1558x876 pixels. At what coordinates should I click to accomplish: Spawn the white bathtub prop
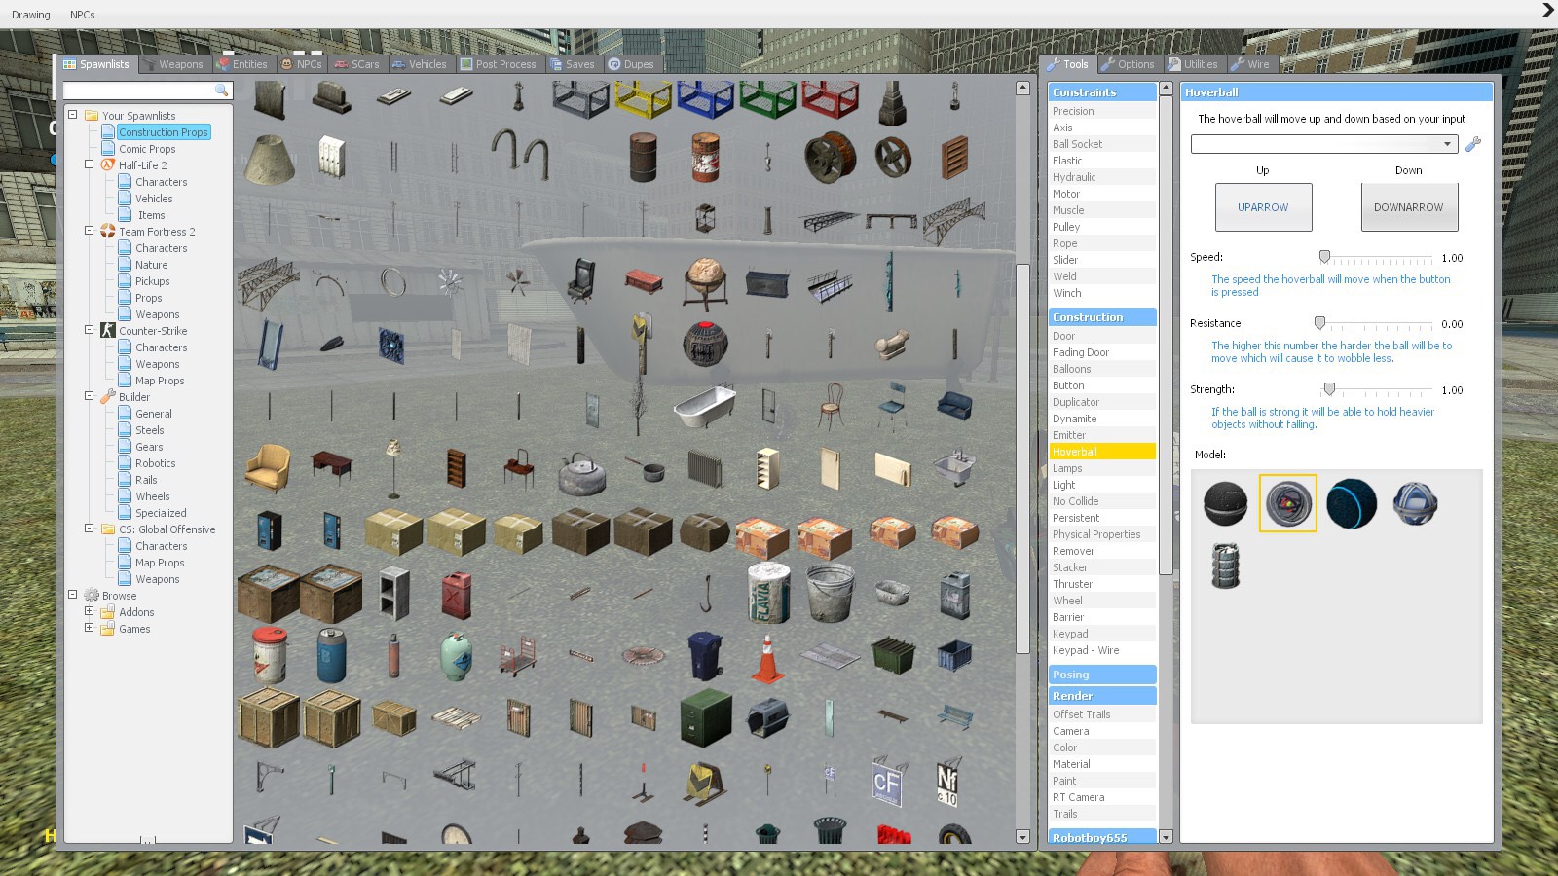point(705,406)
